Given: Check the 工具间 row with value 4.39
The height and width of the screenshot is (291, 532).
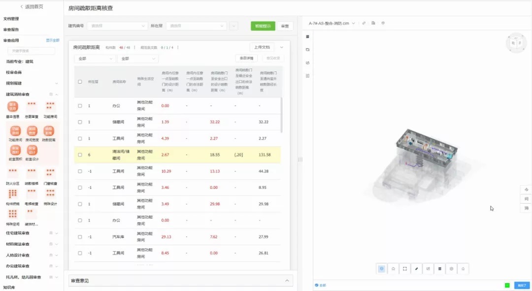Looking at the screenshot, I should click(80, 138).
